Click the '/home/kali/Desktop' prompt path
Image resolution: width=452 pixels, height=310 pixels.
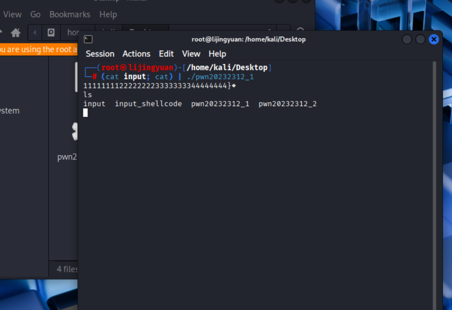pos(227,68)
